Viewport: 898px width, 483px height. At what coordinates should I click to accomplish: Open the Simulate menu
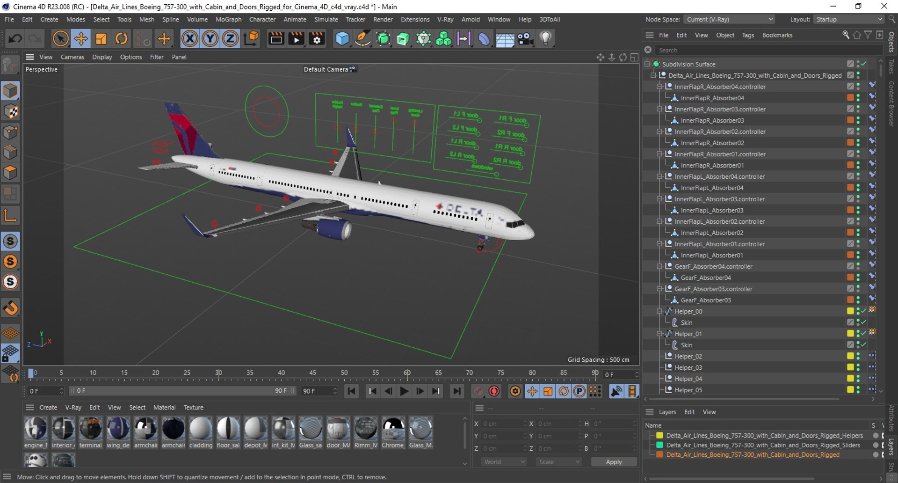pyautogui.click(x=326, y=19)
